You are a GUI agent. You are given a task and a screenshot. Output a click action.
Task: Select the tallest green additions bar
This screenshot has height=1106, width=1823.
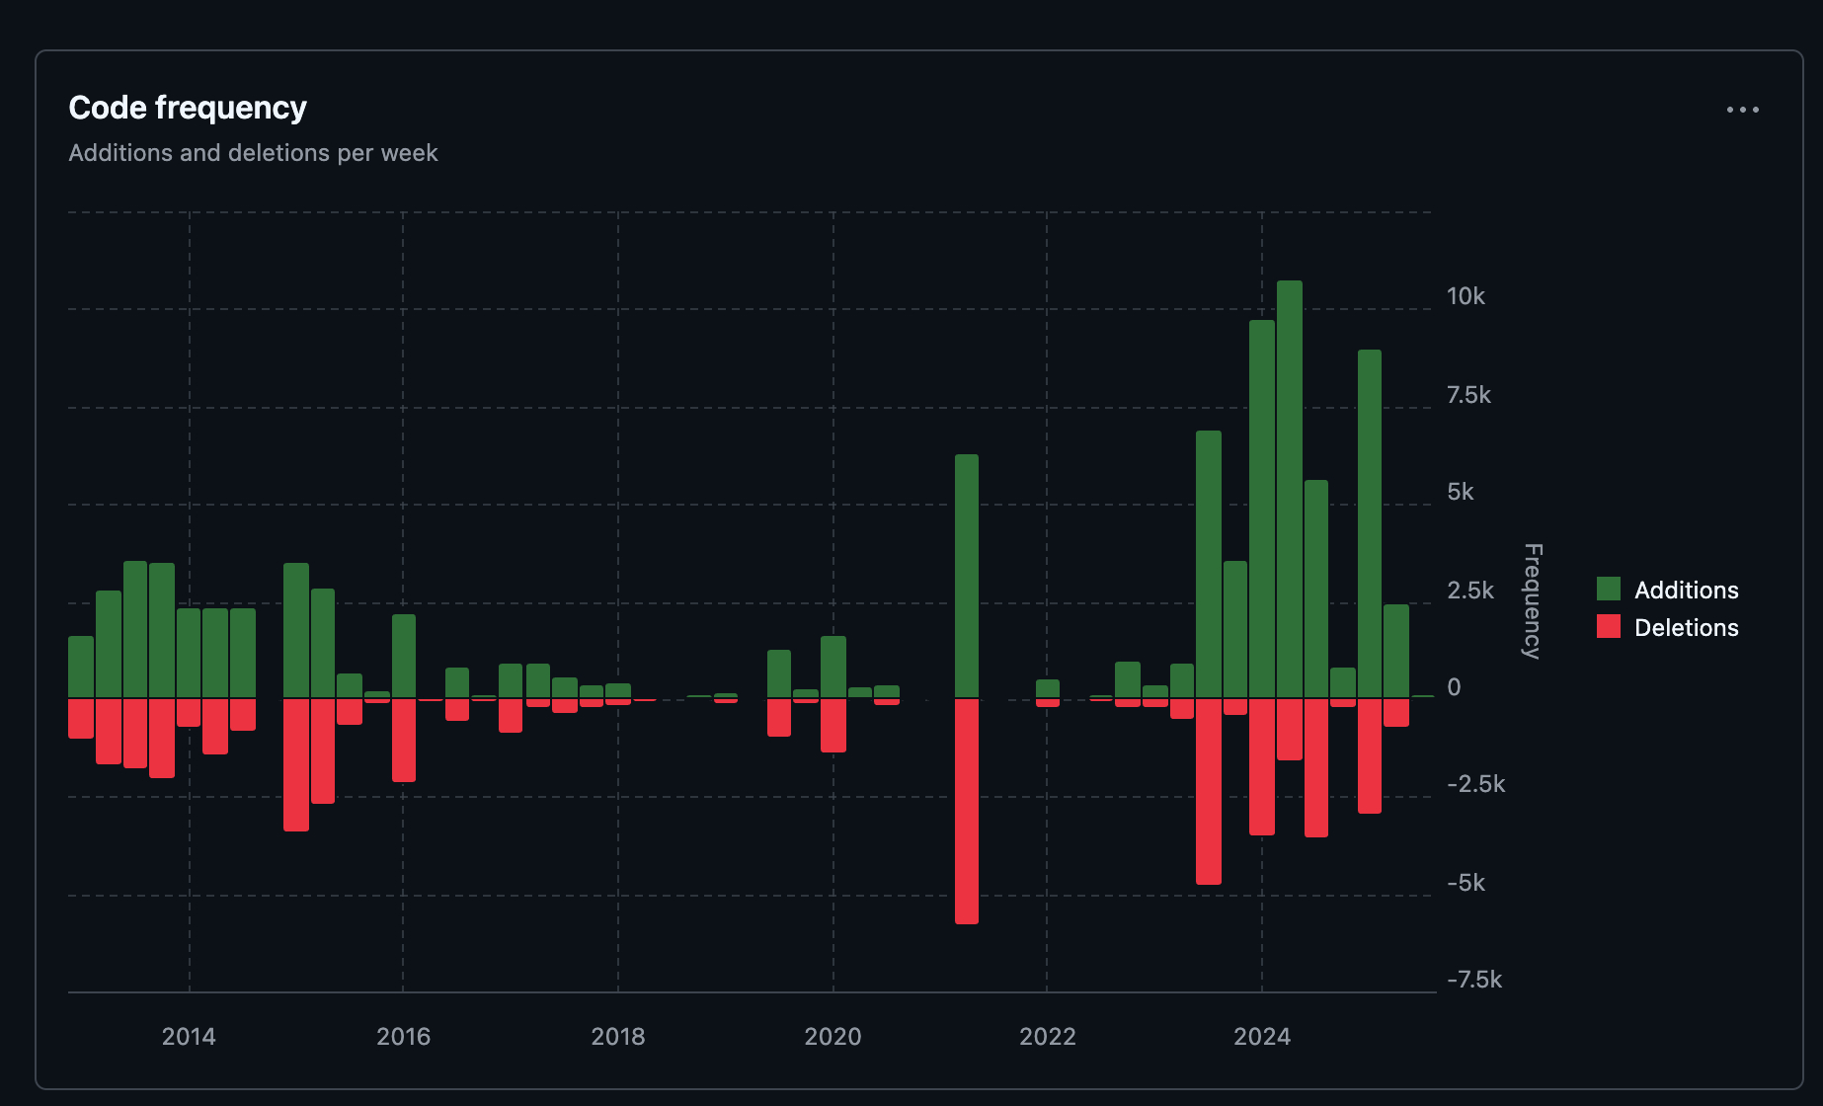(x=1289, y=489)
